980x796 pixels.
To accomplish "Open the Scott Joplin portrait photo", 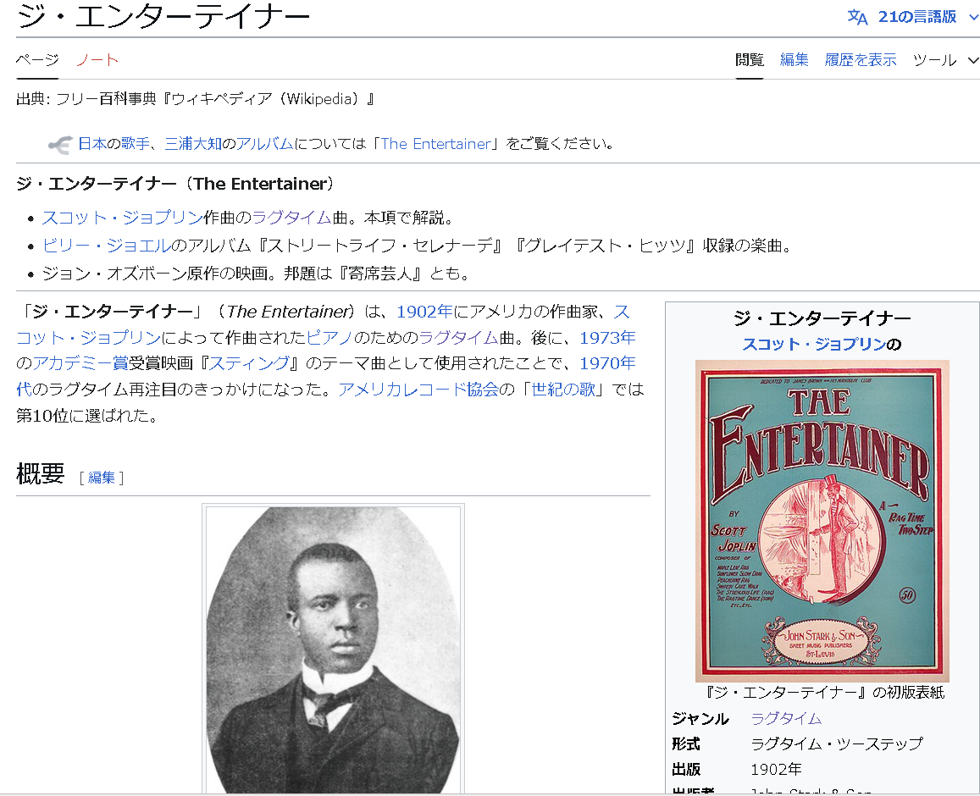I will (333, 650).
